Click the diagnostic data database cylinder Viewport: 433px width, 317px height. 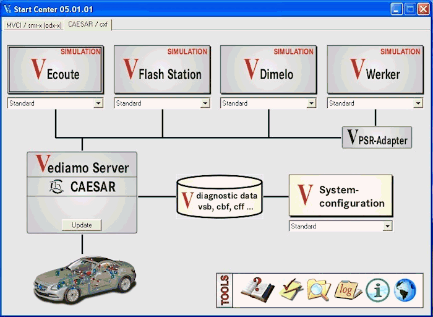(220, 196)
